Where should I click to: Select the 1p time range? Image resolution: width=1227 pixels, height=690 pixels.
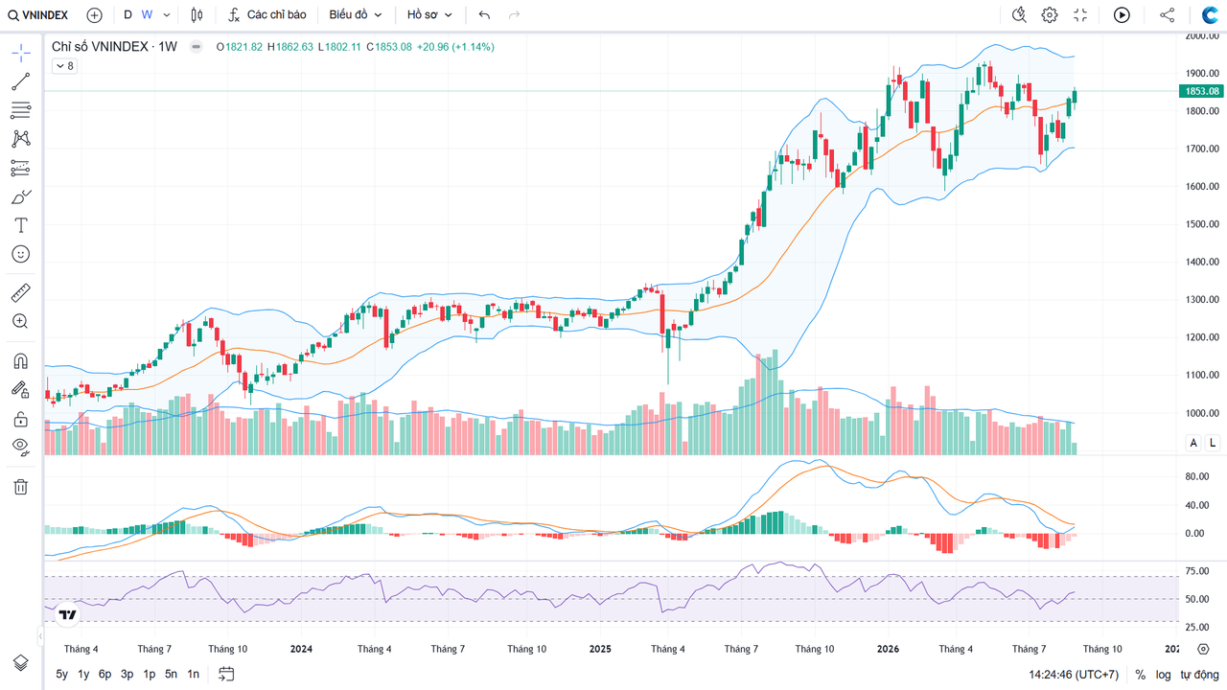(150, 675)
